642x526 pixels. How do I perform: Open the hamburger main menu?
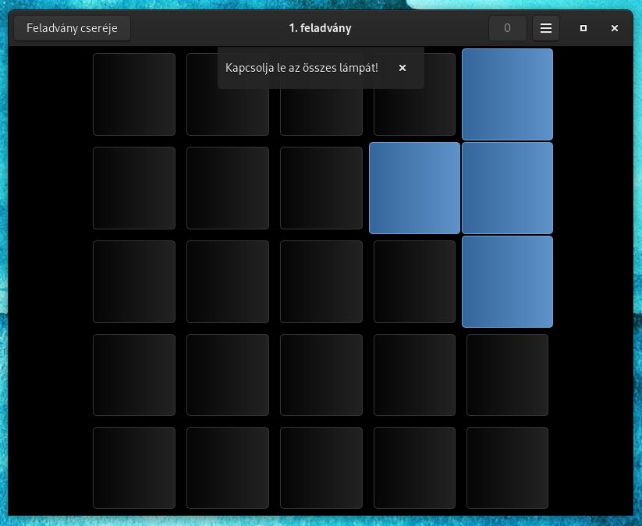coord(546,28)
